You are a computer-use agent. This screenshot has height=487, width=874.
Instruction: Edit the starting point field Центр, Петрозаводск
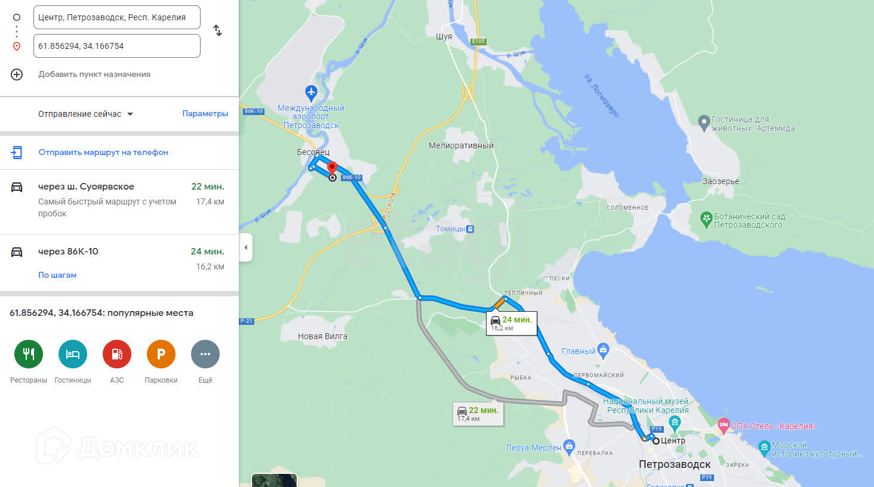pos(117,17)
